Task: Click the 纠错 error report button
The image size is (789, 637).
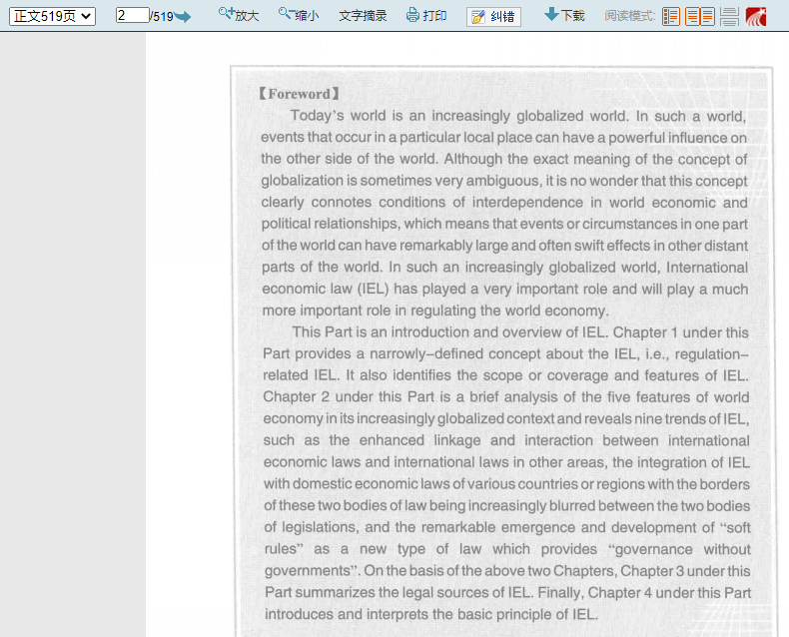Action: point(493,17)
